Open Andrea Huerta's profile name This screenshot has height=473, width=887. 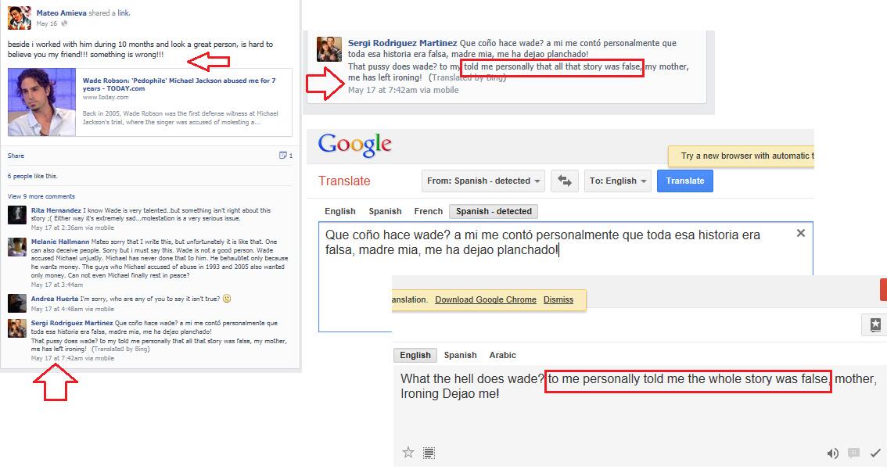point(54,299)
